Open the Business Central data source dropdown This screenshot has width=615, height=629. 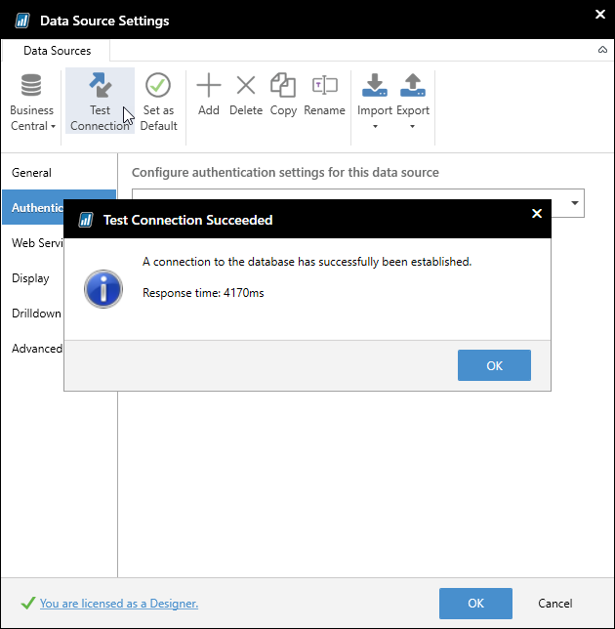[31, 102]
